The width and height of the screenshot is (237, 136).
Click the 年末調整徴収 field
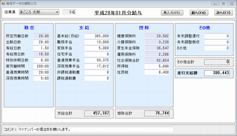(x=217, y=42)
